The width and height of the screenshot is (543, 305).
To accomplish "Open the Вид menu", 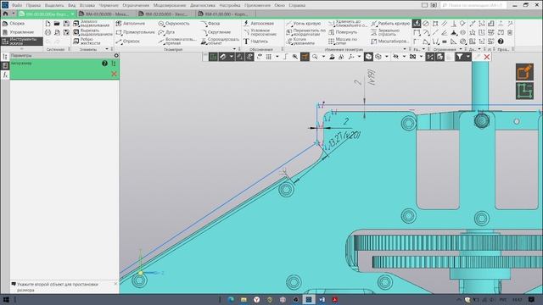I will click(71, 5).
